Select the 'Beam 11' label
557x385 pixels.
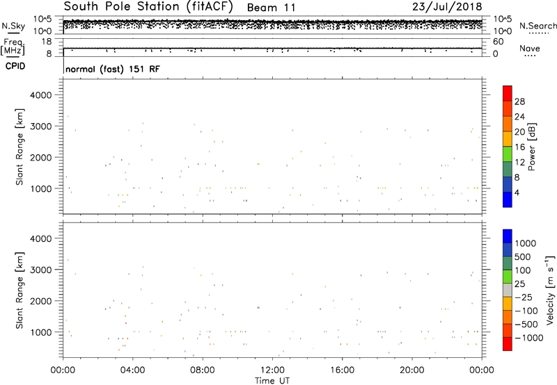272,8
